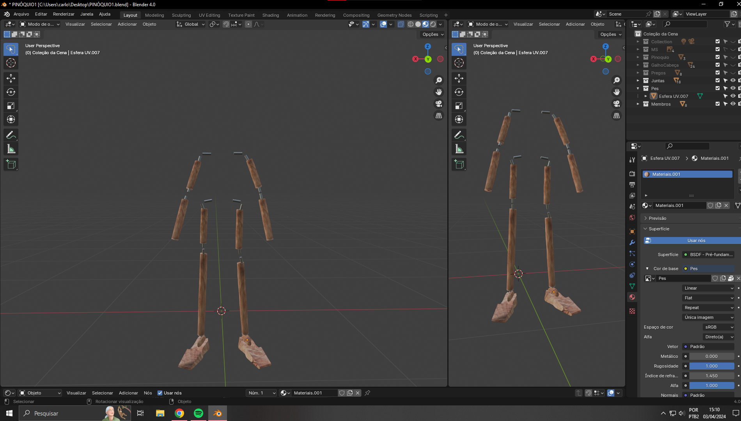Select wireframe viewport shading in left viewport
Viewport: 741px width, 421px height.
411,24
